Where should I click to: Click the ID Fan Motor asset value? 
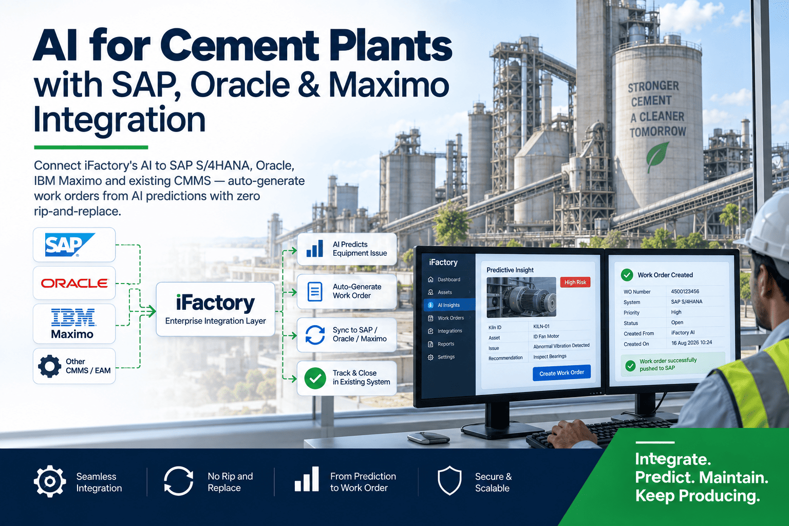[x=546, y=336]
